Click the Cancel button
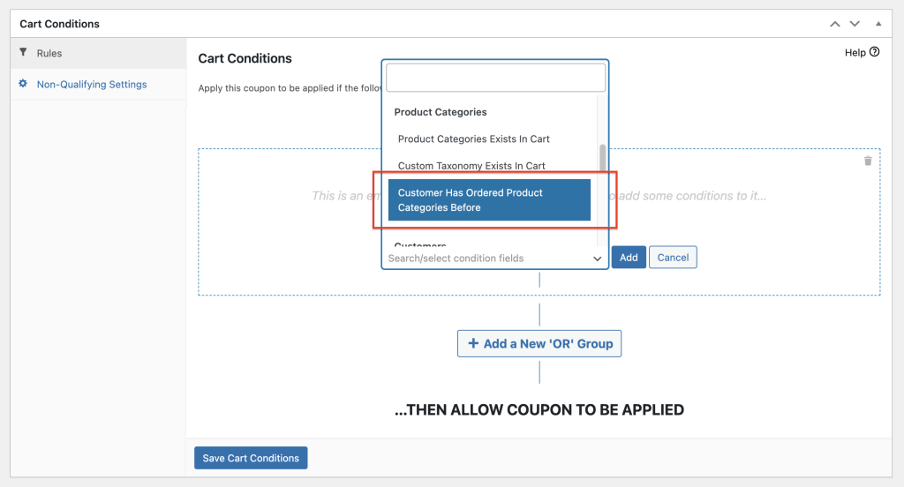Viewport: 904px width, 487px height. [x=673, y=258]
